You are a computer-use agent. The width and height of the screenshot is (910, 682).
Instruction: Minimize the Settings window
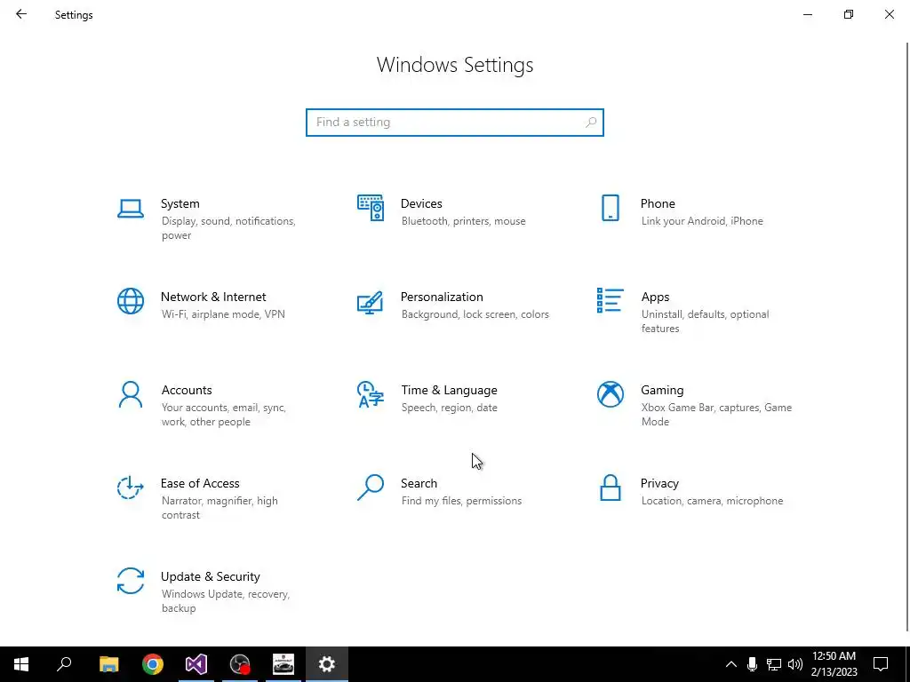tap(807, 14)
